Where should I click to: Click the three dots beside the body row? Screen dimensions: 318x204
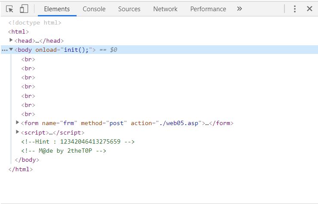4,50
